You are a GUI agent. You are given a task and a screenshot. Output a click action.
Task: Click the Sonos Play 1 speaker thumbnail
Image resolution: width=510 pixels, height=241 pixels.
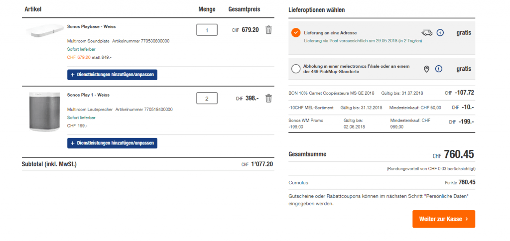[x=44, y=111]
